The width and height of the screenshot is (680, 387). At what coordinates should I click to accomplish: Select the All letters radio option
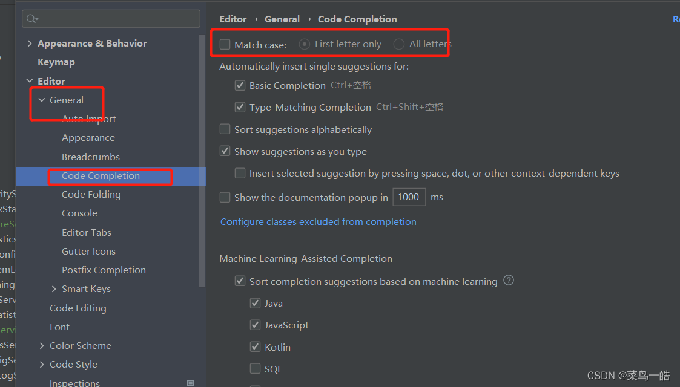tap(398, 44)
